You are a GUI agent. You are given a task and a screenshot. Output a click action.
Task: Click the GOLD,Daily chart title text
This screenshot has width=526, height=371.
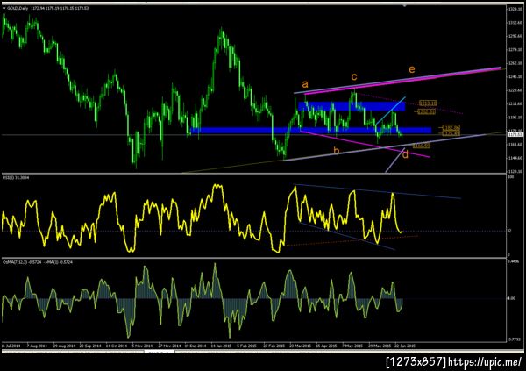(18, 8)
